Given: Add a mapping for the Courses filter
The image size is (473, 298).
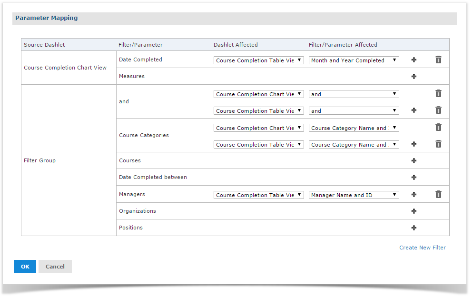Looking at the screenshot, I should point(414,160).
